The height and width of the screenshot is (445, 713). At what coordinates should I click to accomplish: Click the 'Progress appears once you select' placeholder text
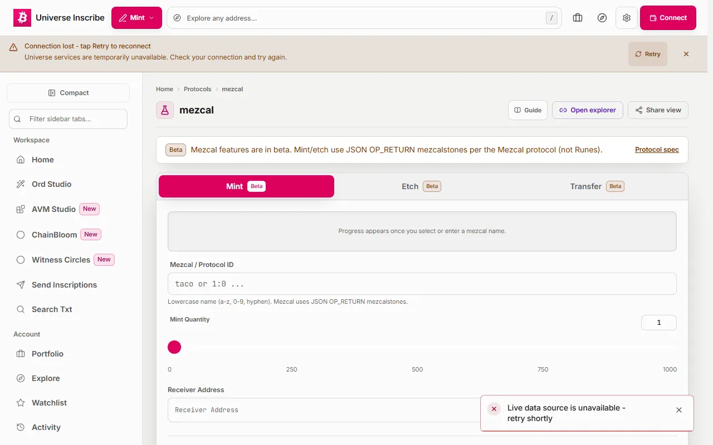pos(422,231)
